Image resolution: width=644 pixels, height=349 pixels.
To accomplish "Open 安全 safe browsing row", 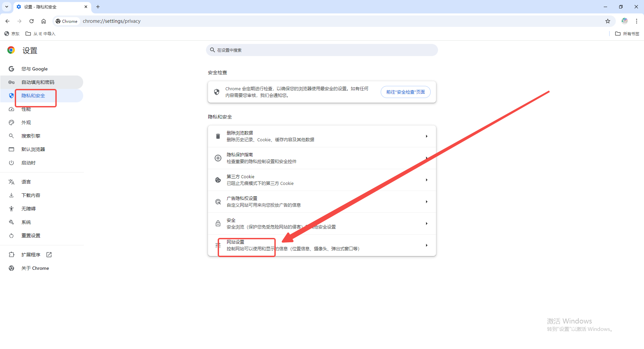I will click(322, 223).
